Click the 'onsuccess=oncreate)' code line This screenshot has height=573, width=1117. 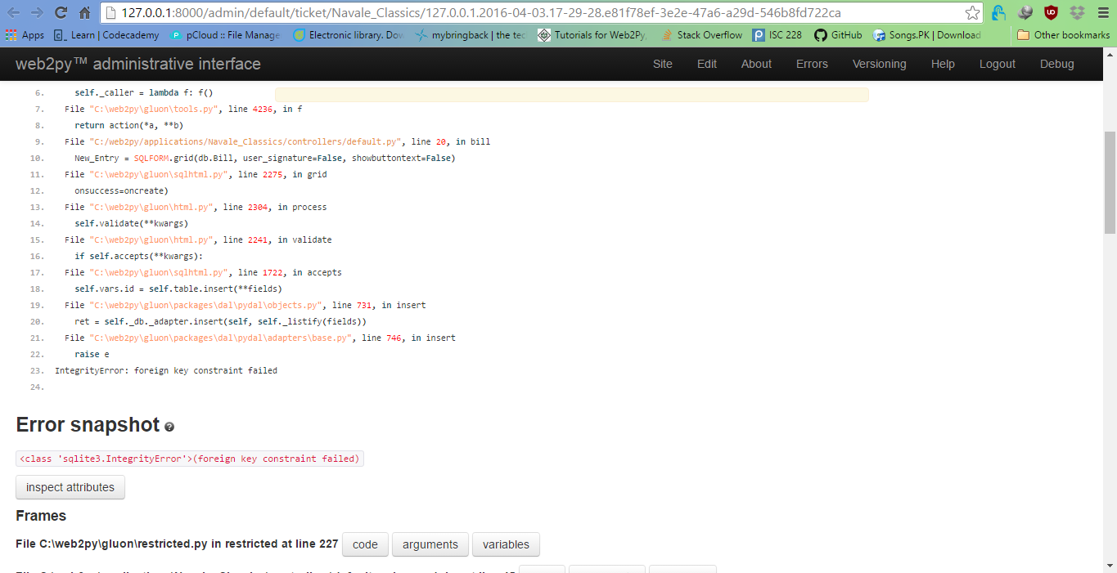tap(121, 190)
